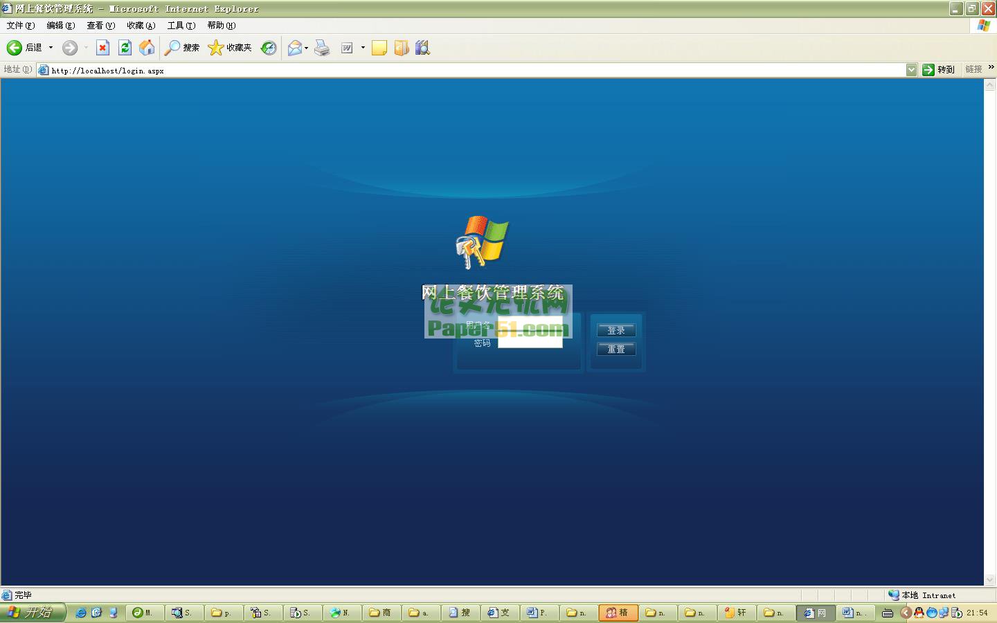Screen dimensions: 997x623
Task: Refresh the page with the green arrows icon
Action: (125, 47)
